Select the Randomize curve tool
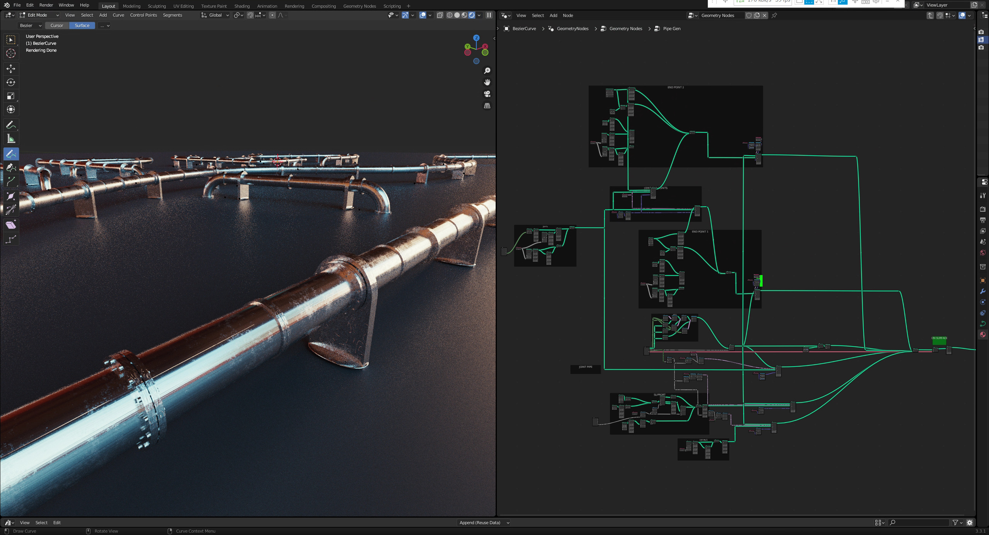Image resolution: width=989 pixels, height=535 pixels. tap(11, 239)
